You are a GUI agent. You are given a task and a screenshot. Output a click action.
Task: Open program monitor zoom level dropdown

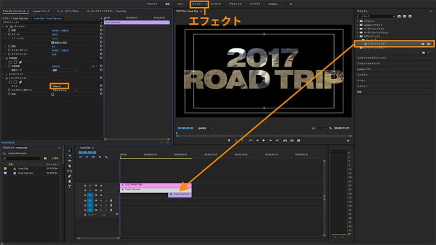coord(205,128)
